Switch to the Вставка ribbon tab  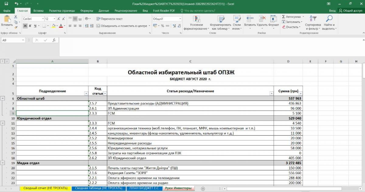point(38,11)
